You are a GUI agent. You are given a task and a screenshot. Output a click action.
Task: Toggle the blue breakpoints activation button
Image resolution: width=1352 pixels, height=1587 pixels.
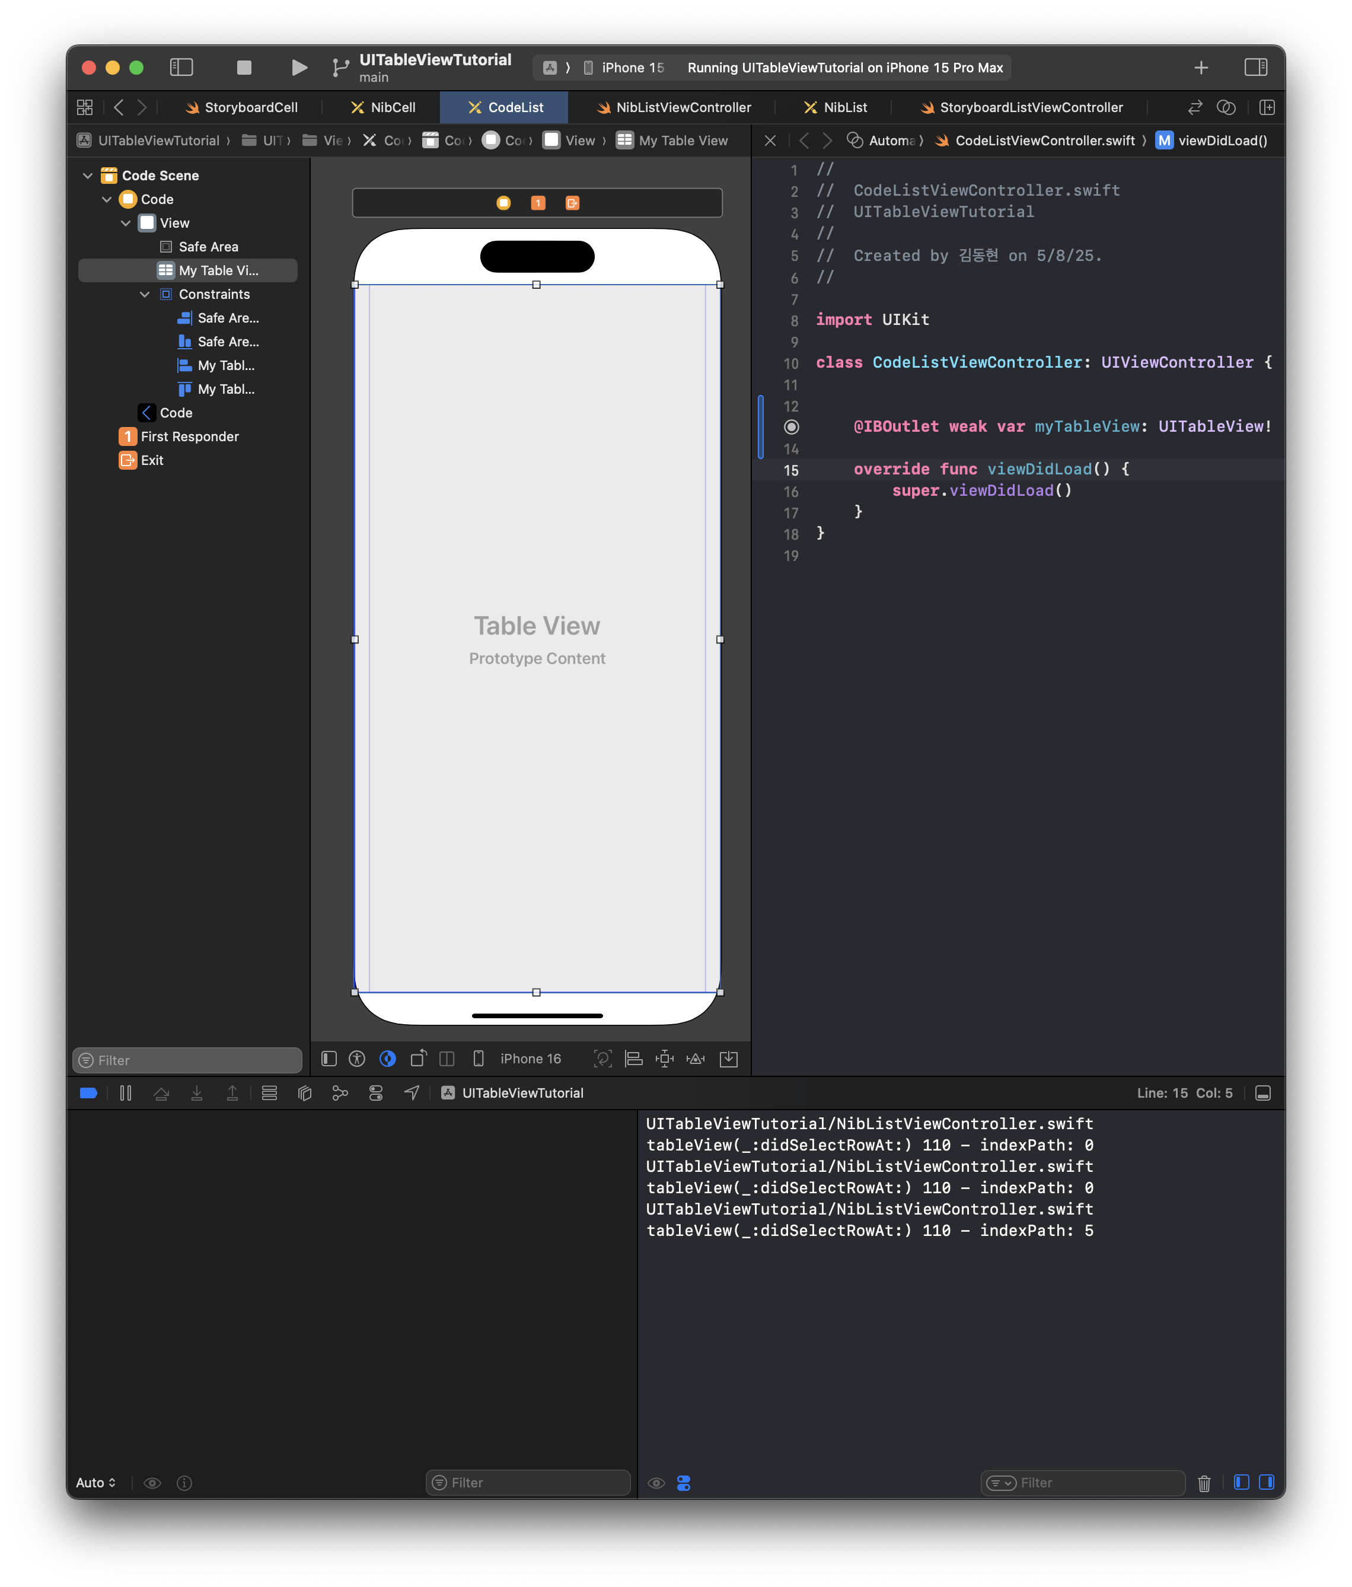coord(88,1093)
